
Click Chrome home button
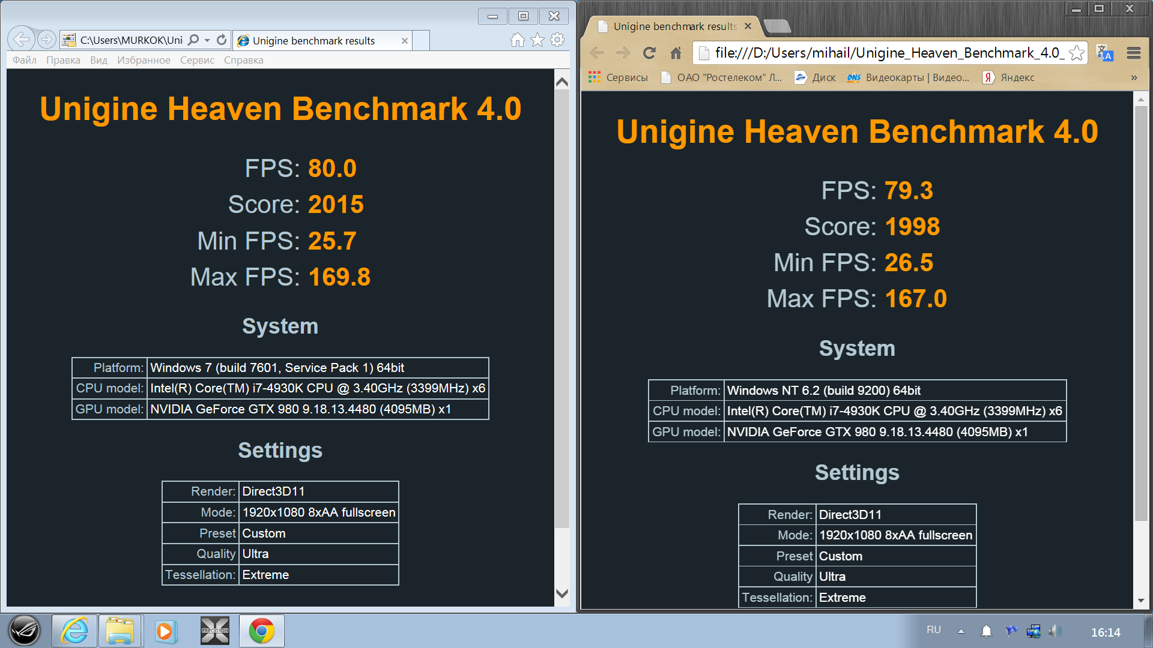676,53
